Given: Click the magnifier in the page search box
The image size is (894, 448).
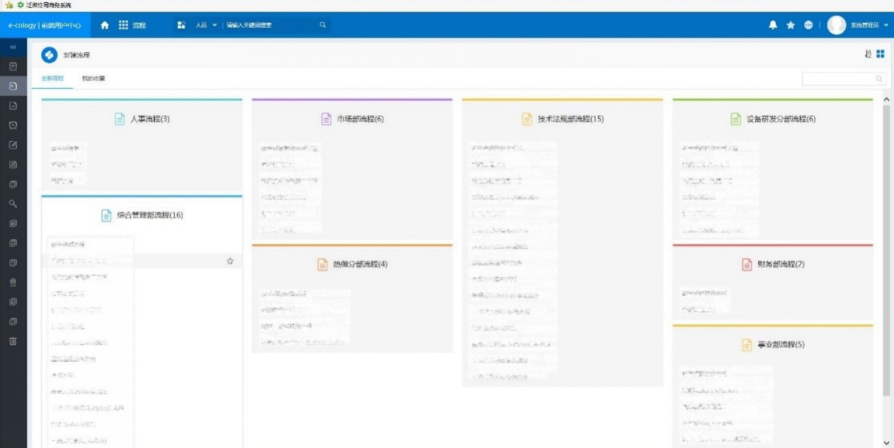Looking at the screenshot, I should [x=879, y=79].
